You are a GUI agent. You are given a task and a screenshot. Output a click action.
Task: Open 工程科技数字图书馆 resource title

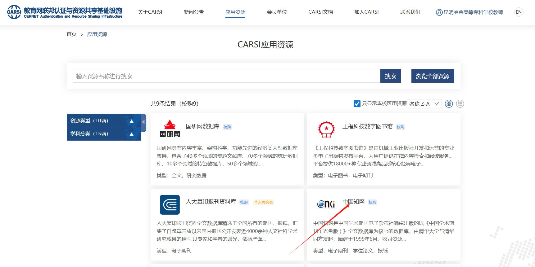[367, 126]
